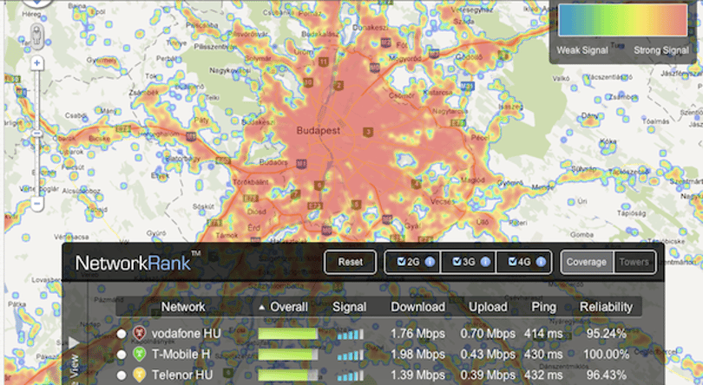Image resolution: width=703 pixels, height=385 pixels.
Task: Sort by Signal column header
Action: click(349, 307)
